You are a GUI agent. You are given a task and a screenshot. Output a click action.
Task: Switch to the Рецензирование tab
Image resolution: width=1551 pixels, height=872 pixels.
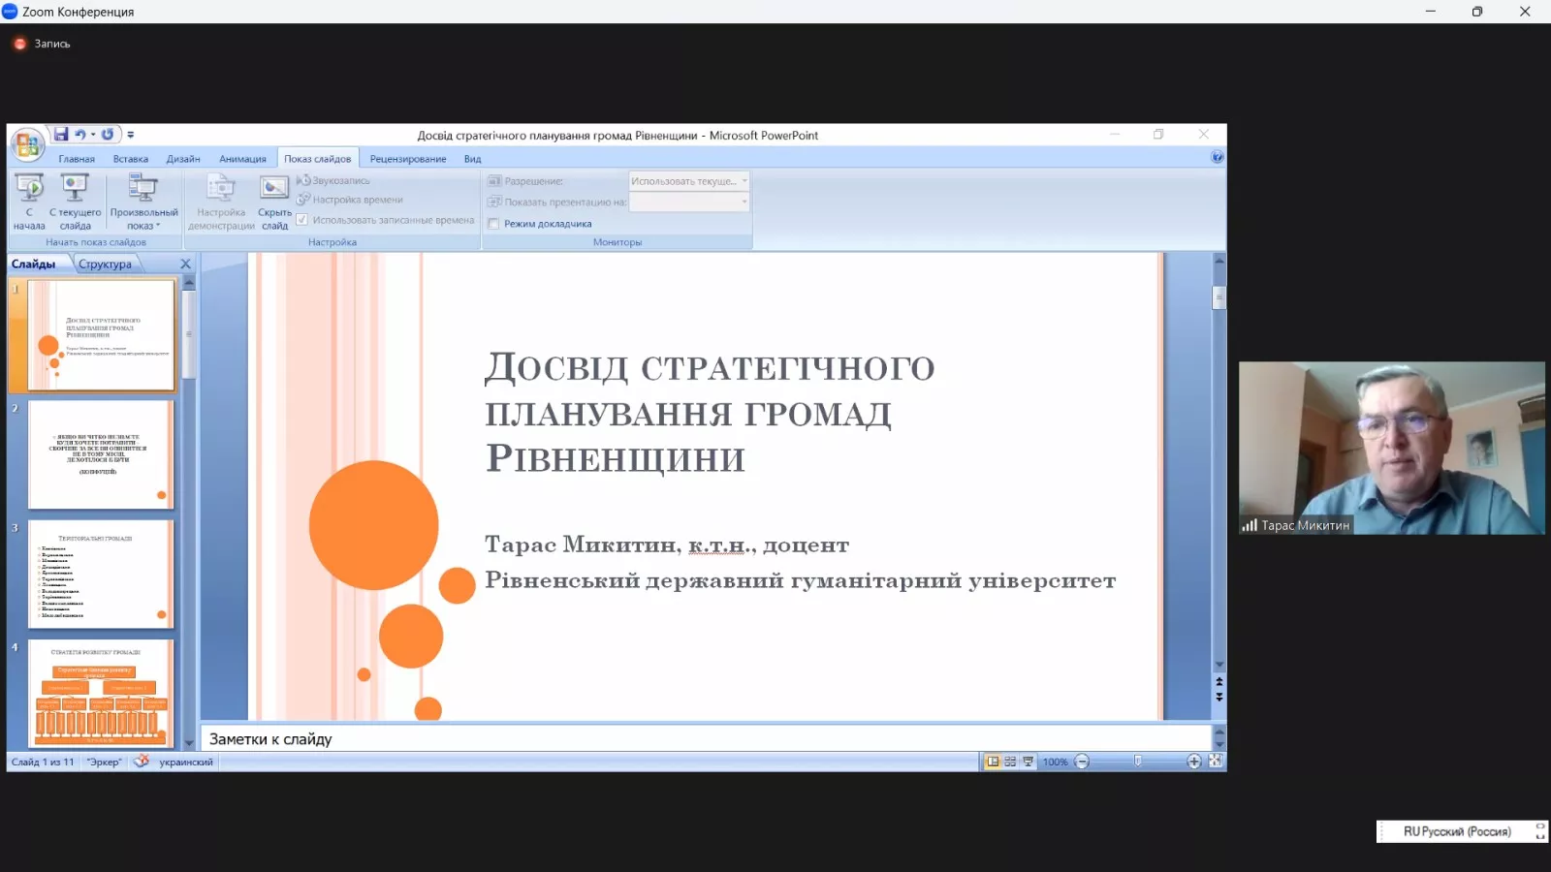click(x=407, y=158)
